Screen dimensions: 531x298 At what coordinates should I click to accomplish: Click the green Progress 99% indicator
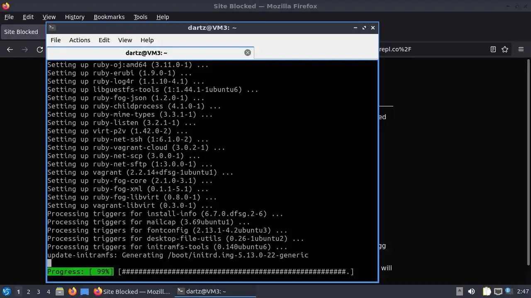point(80,272)
